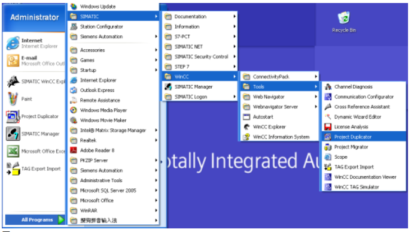Choose Windows Media Player from programs
Screen dimensions: 411x232
pos(114,110)
